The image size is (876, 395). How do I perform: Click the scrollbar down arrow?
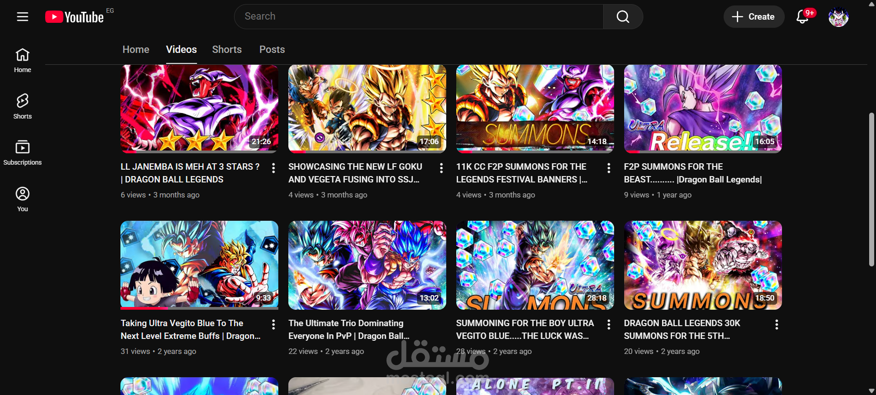[871, 391]
